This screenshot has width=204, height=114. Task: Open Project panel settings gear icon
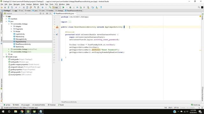(47, 13)
